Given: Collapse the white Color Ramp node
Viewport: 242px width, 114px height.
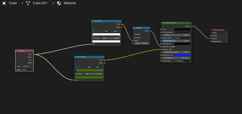Looking at the screenshot, I should [93, 21].
